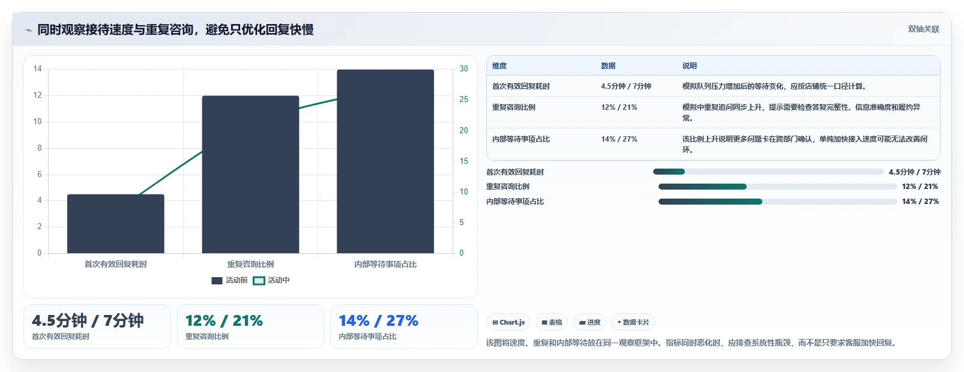
Task: Click the title 同时观察接待速度与重复咨询
Action: pyautogui.click(x=175, y=29)
